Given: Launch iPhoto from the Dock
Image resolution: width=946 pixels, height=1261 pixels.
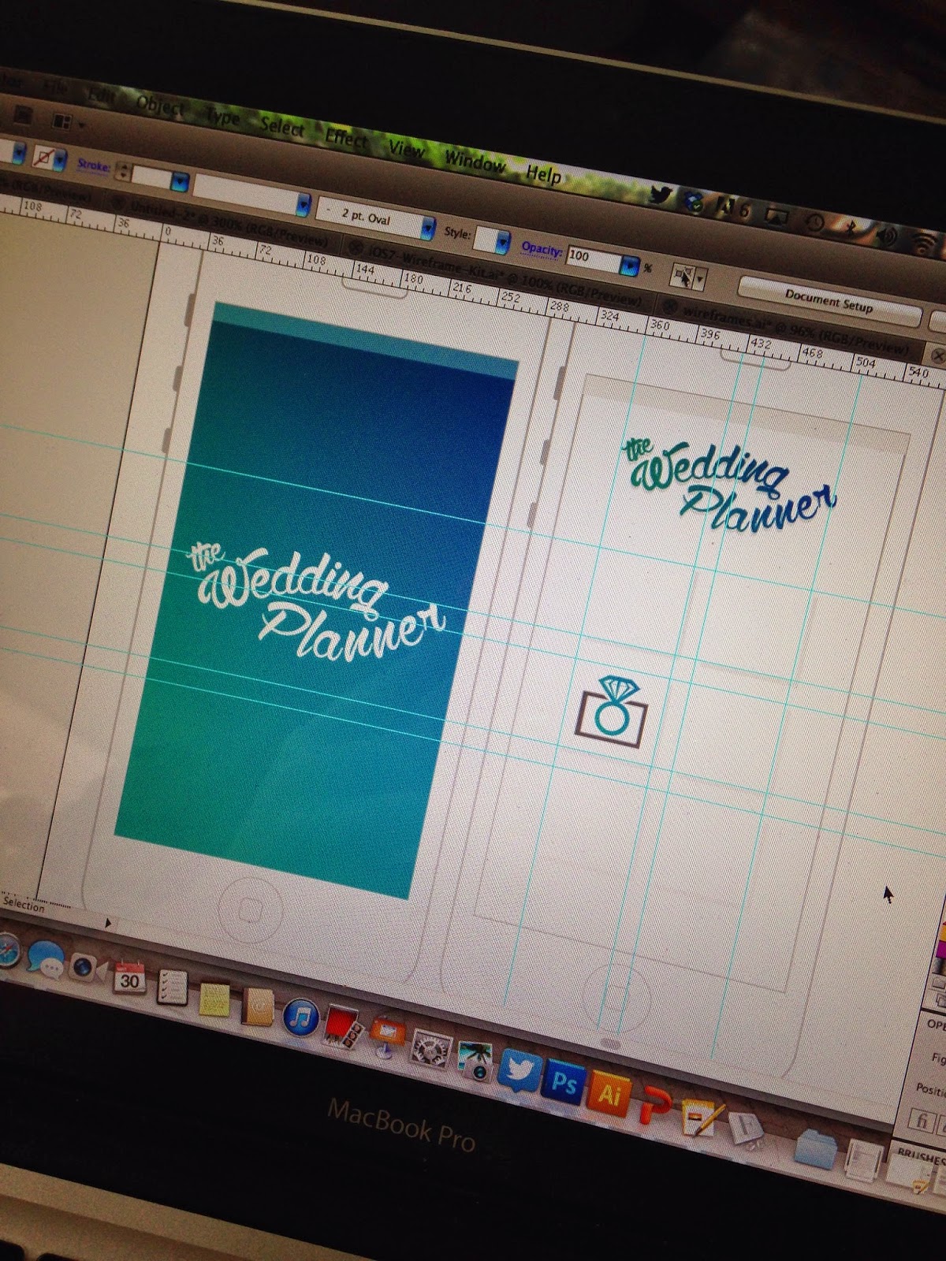Looking at the screenshot, I should (x=474, y=1060).
